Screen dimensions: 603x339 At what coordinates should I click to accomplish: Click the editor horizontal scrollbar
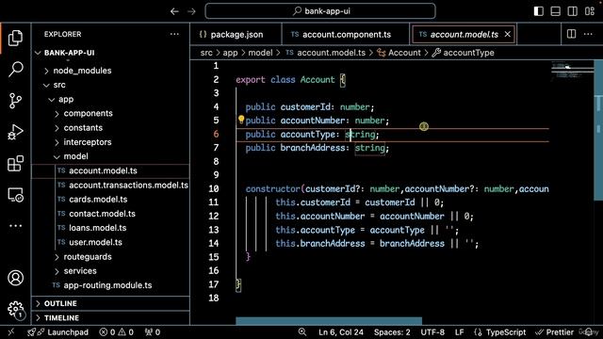coord(329,321)
